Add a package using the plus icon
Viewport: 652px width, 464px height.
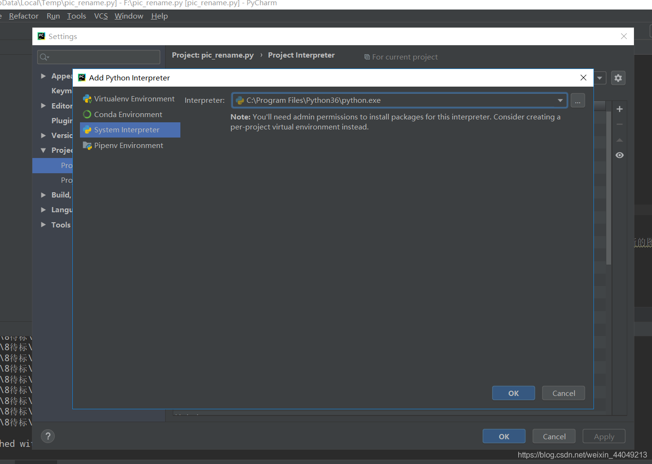click(x=619, y=109)
